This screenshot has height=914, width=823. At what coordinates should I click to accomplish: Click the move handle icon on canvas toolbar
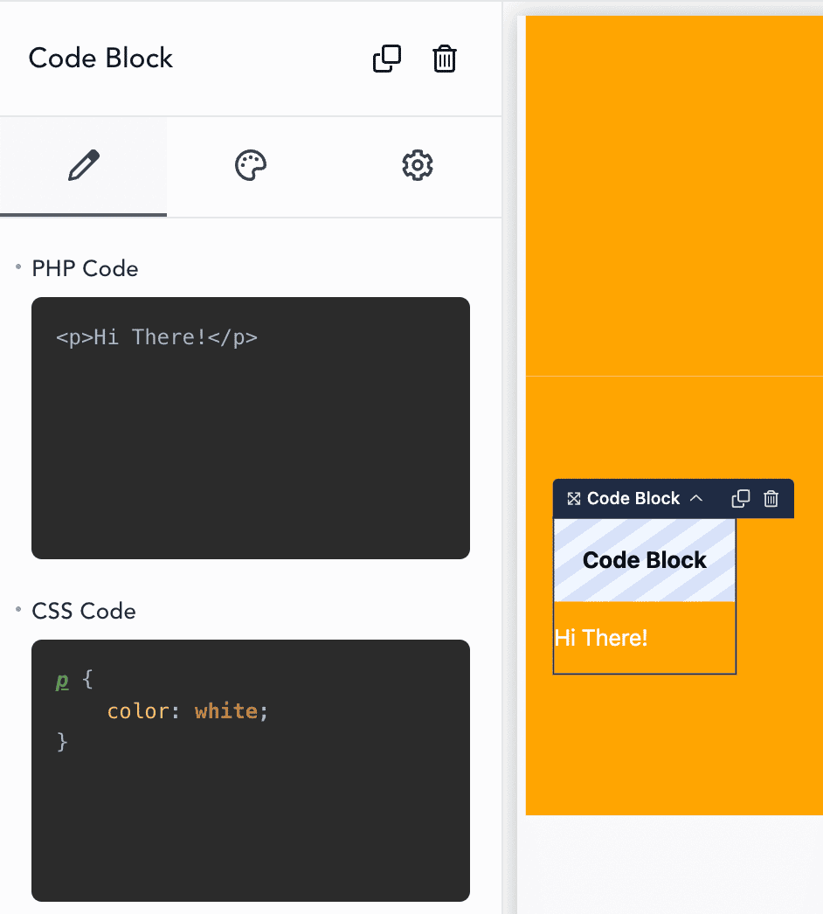pos(574,499)
